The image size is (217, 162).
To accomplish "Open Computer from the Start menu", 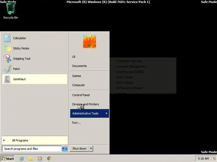I will (90, 85).
